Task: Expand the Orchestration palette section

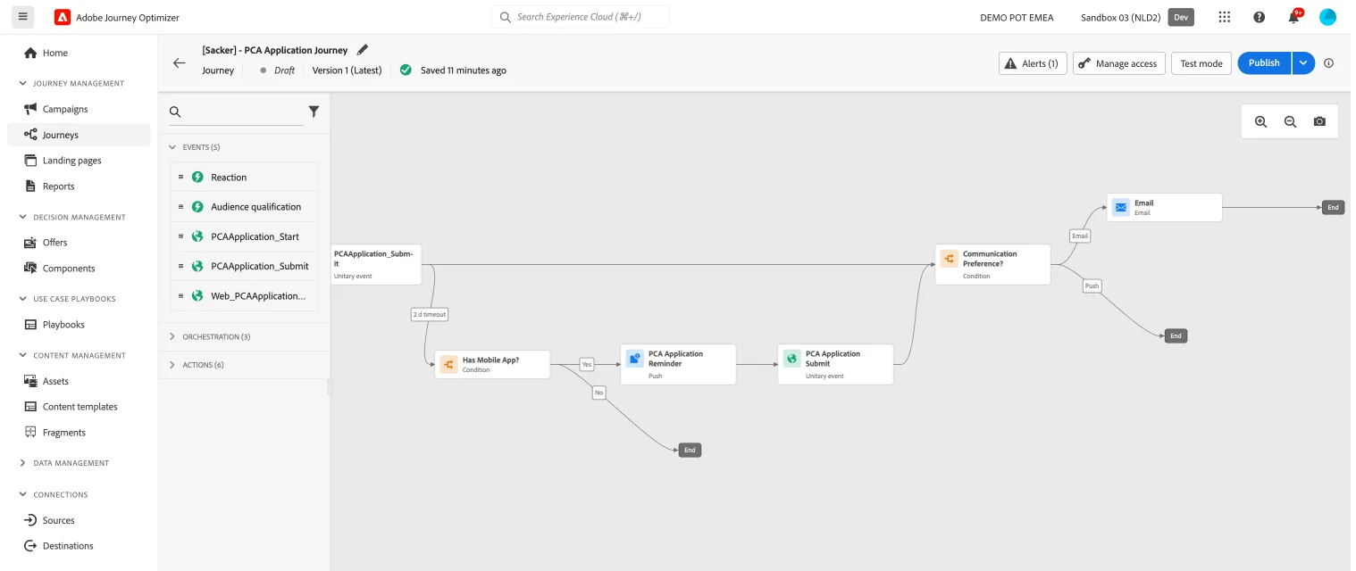Action: [172, 337]
